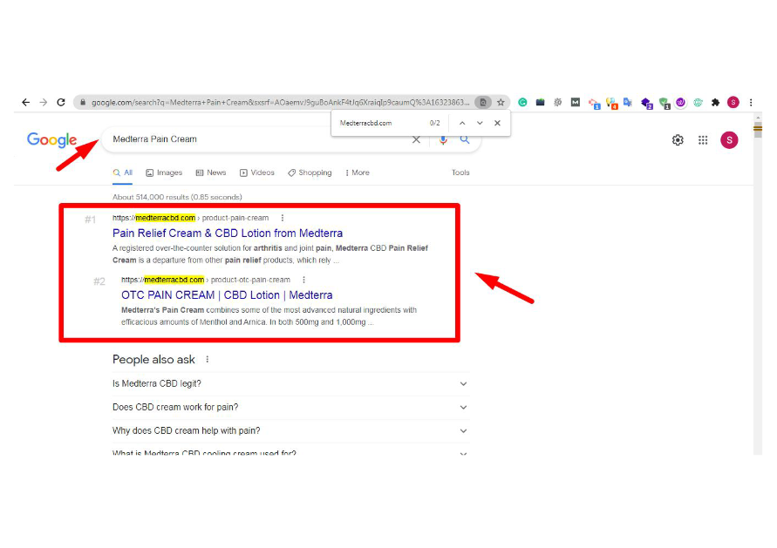Viewport: 777px width, 548px height.
Task: Open the Google apps grid
Action: pos(703,140)
